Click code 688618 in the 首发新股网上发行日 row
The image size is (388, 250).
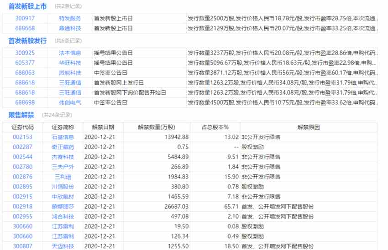(25, 82)
